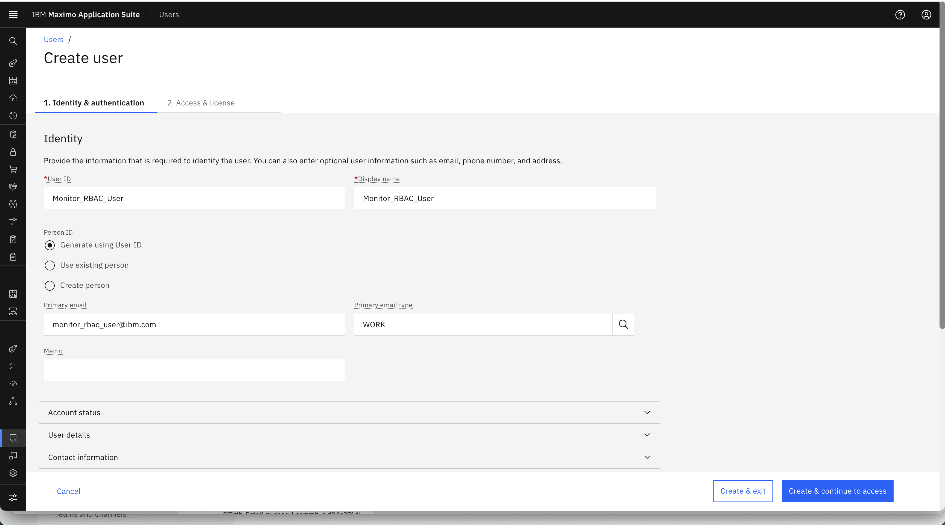Open the hamburger navigation menu
This screenshot has width=945, height=525.
pos(13,15)
